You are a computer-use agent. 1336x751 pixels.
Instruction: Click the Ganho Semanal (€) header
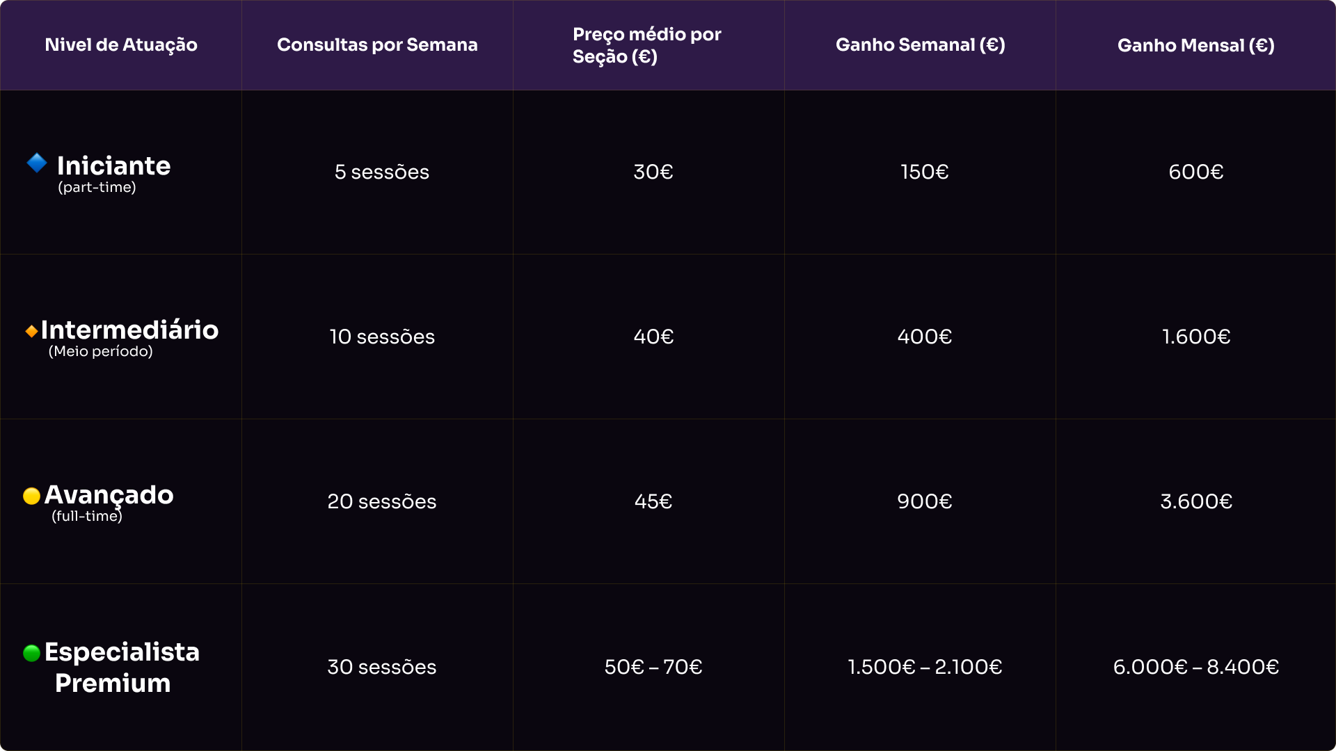tap(920, 45)
